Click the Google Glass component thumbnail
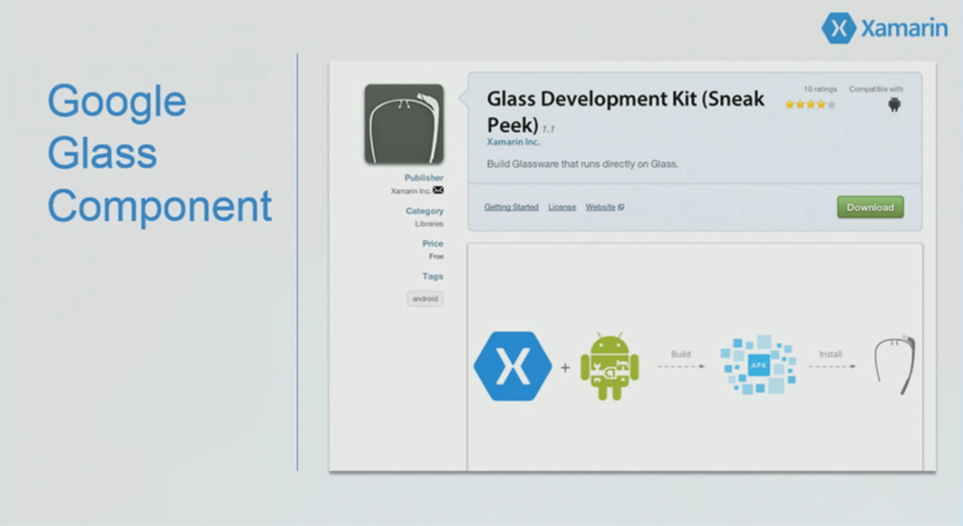The image size is (963, 526). pyautogui.click(x=403, y=124)
